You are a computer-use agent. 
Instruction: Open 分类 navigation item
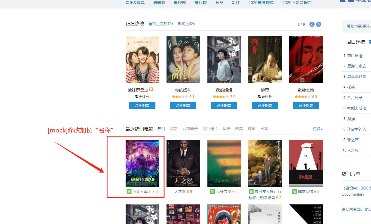click(219, 3)
